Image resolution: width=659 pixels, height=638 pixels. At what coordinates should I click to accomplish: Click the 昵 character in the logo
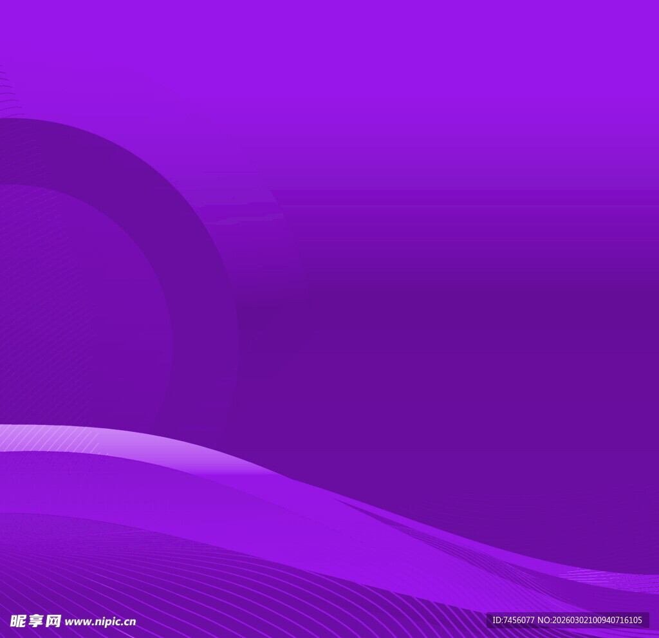coord(18,621)
